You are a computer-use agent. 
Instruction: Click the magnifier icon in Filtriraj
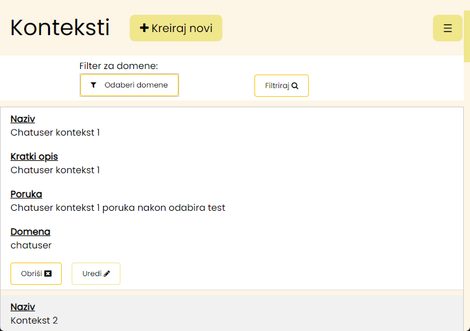[295, 86]
